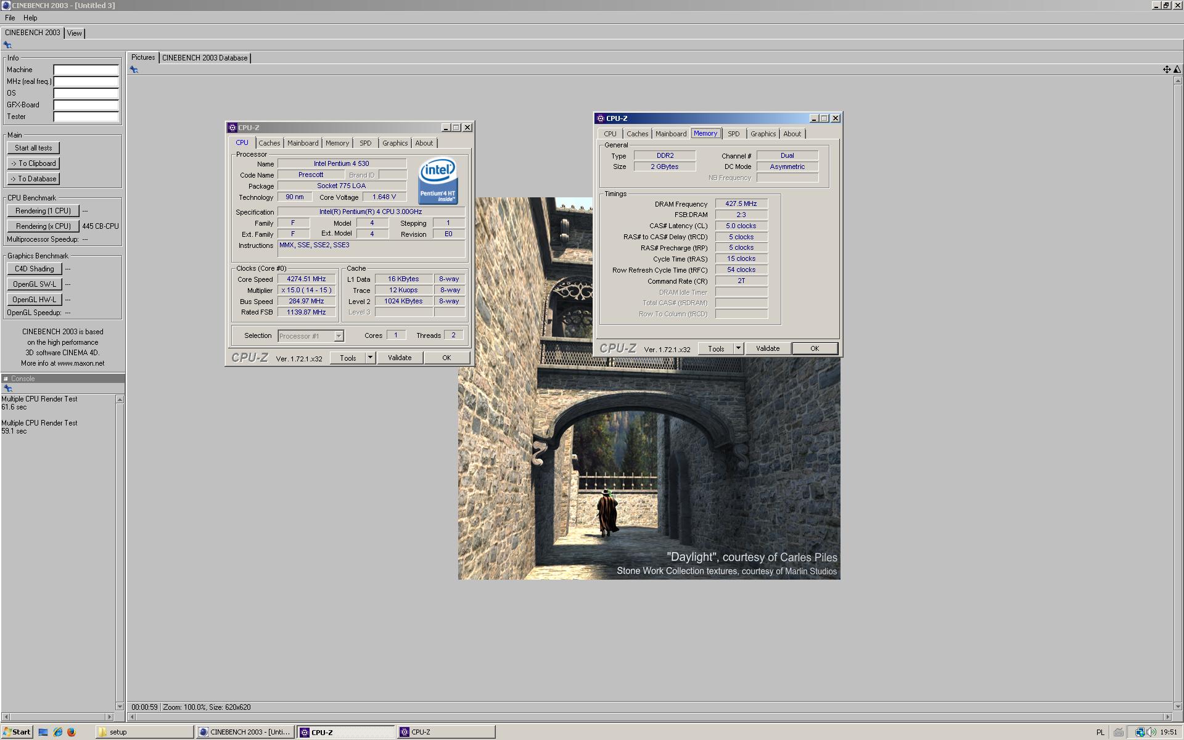This screenshot has height=740, width=1184.
Task: Run Rendering (1 CPU) benchmark
Action: click(x=43, y=211)
